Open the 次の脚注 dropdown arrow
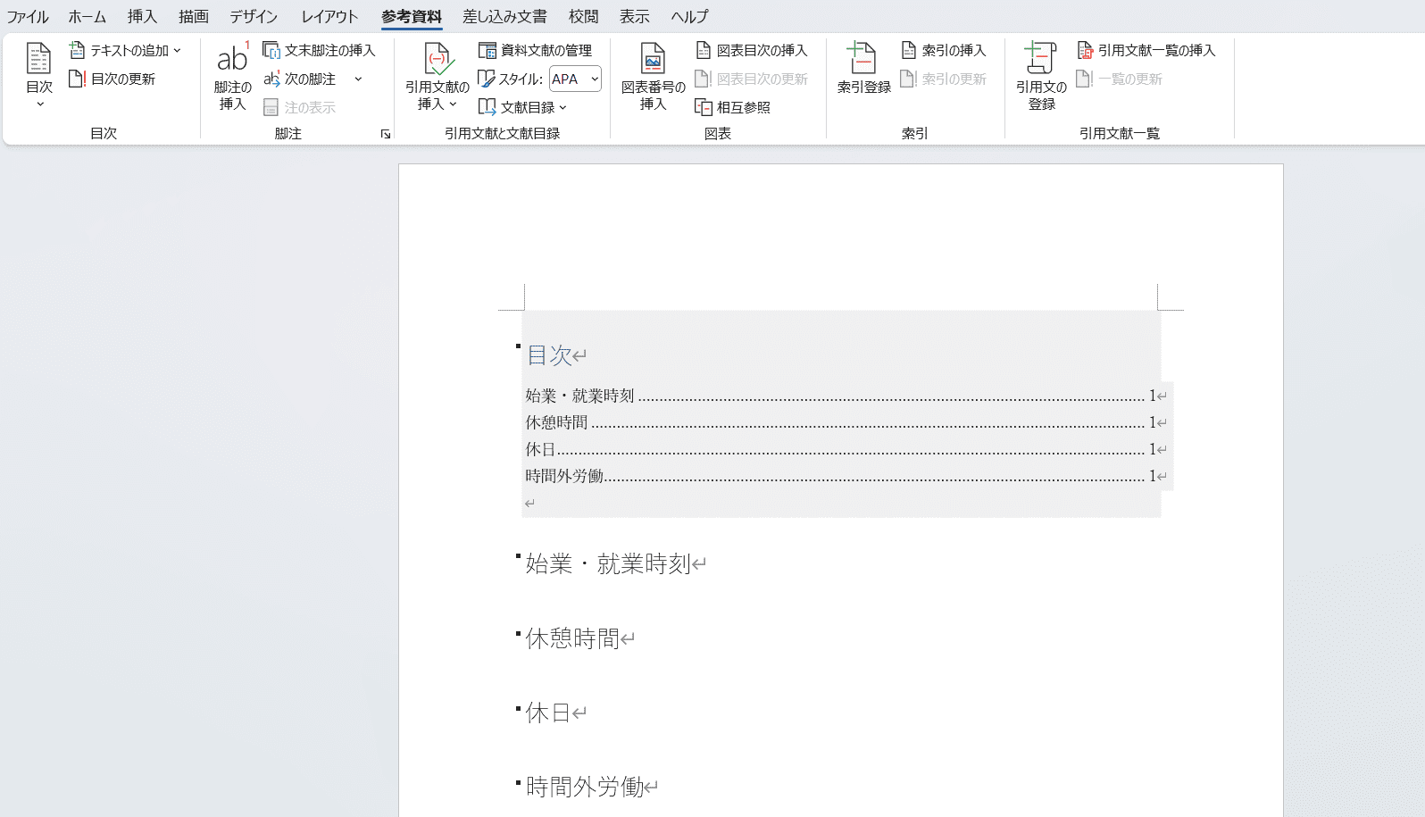This screenshot has width=1425, height=817. coord(358,79)
